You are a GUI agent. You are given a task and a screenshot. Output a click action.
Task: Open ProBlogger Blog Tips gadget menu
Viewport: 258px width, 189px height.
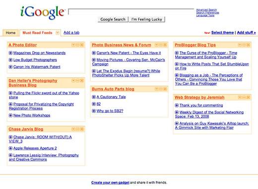coord(240,45)
